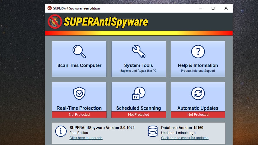Click Not Protected under Scheduled Scanning
This screenshot has width=258, height=145.
(x=139, y=115)
